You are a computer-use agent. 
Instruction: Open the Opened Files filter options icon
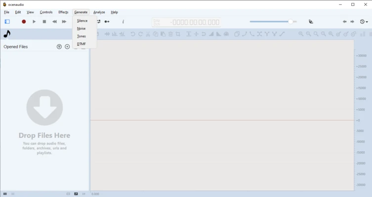(59, 47)
